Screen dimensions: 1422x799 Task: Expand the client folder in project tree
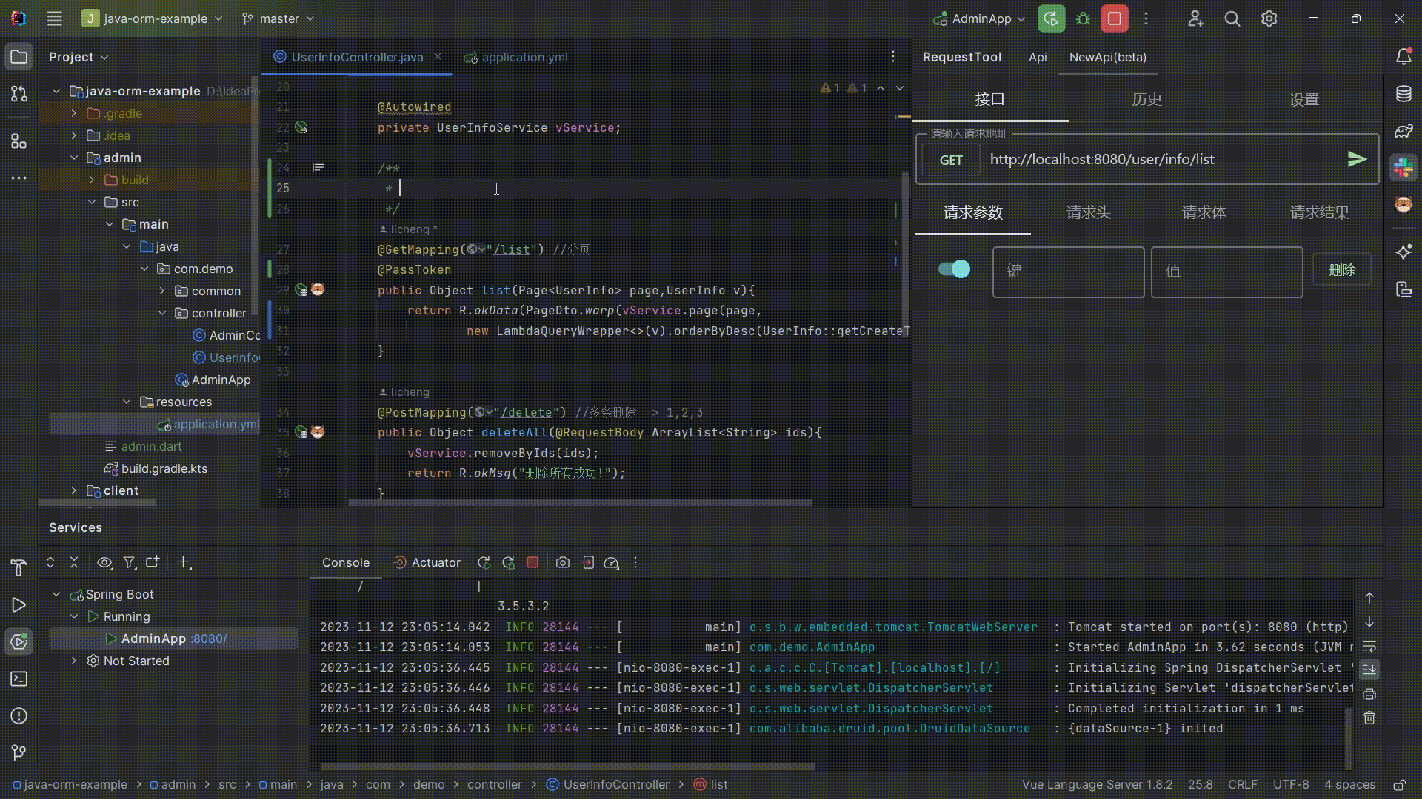(74, 490)
